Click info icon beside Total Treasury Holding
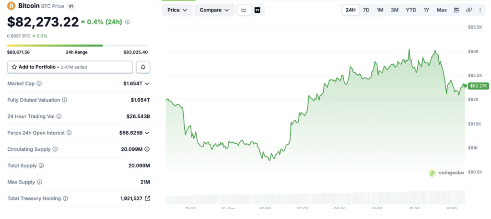Viewport: 491px width, 219px height. [x=65, y=198]
